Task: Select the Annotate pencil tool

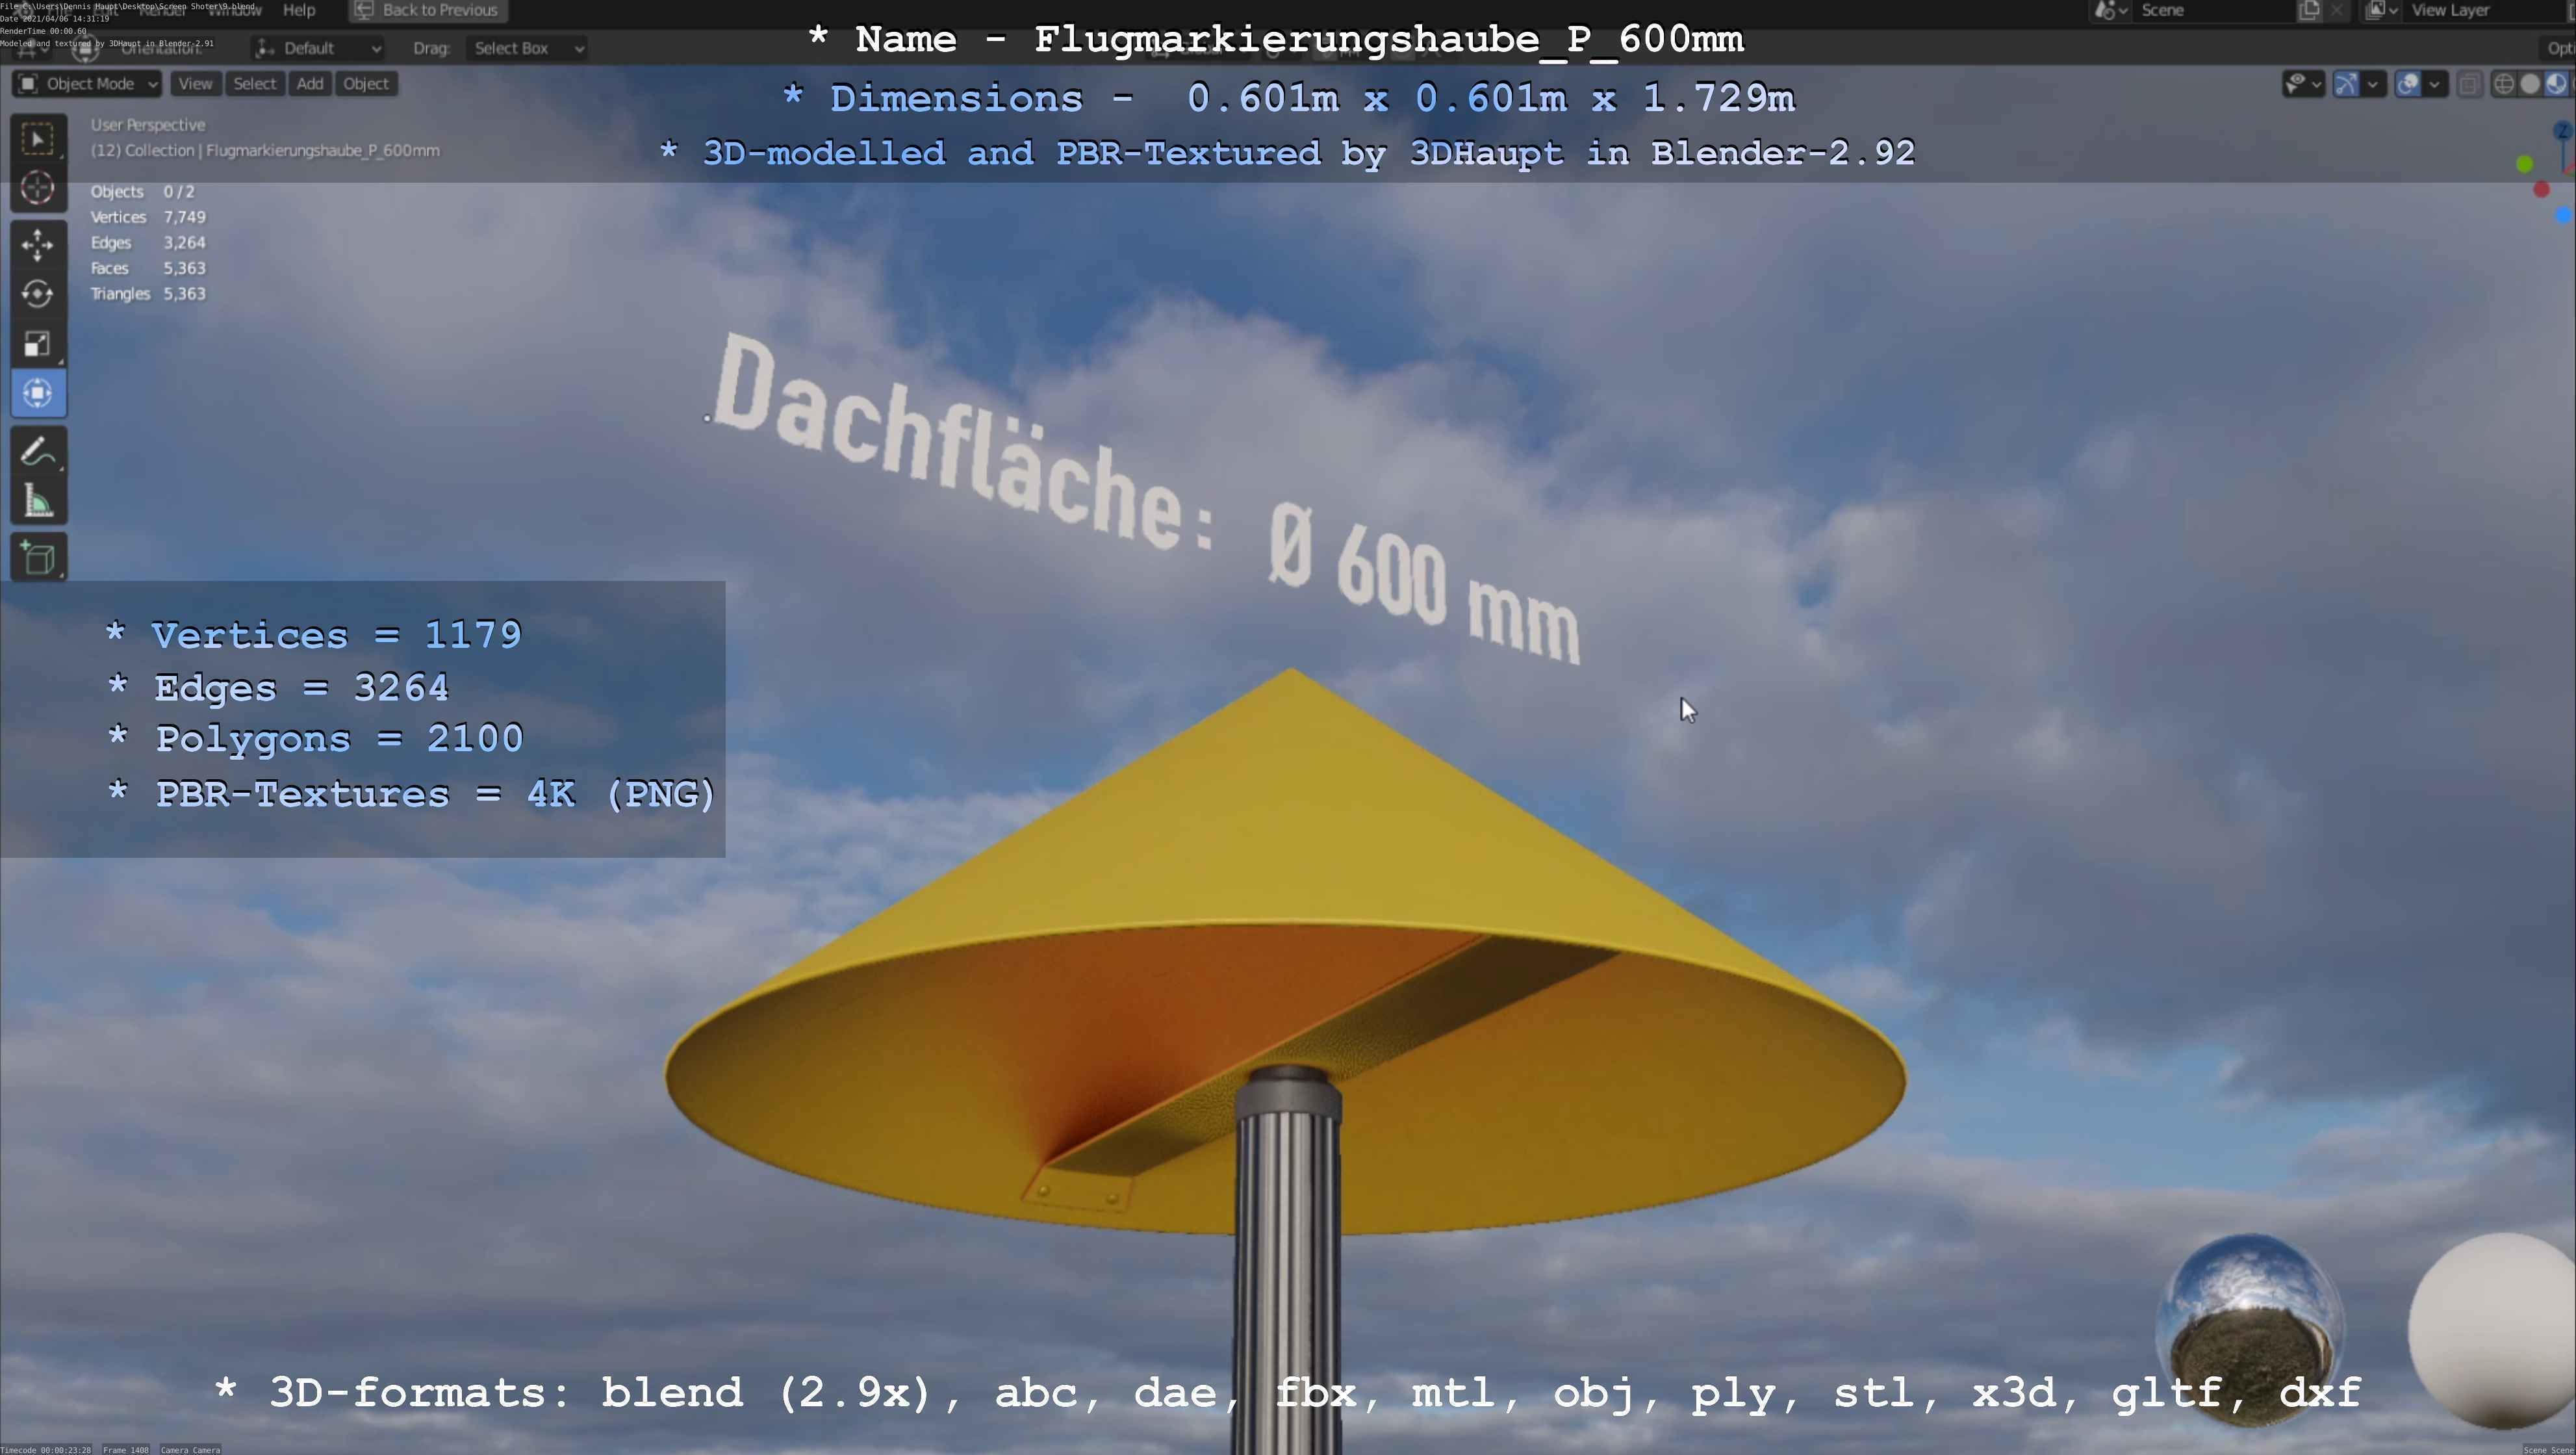Action: 38,452
